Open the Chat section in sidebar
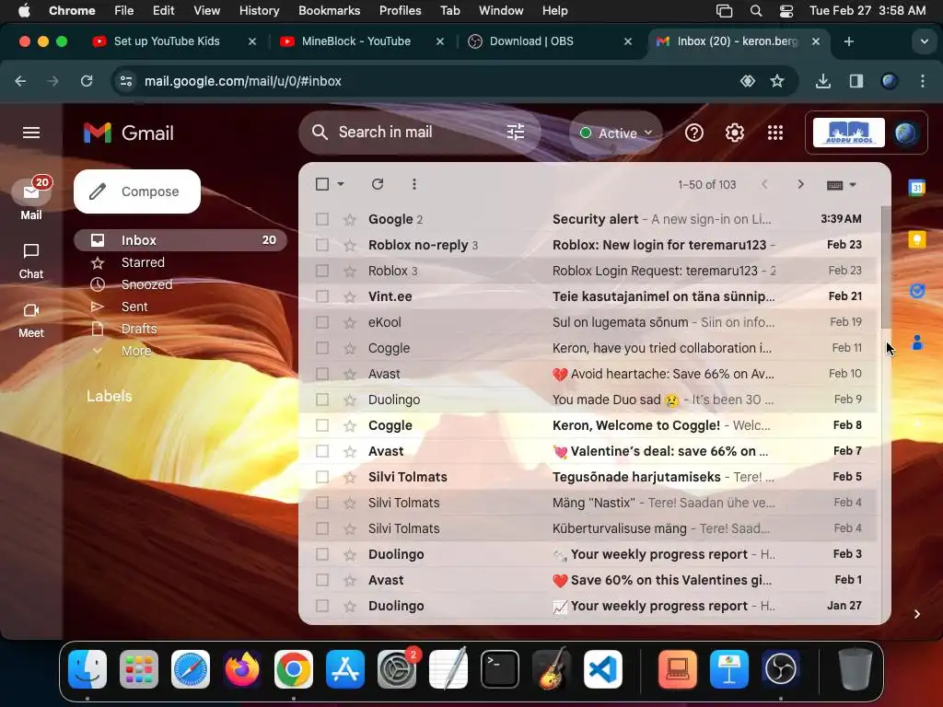The height and width of the screenshot is (707, 943). click(31, 261)
